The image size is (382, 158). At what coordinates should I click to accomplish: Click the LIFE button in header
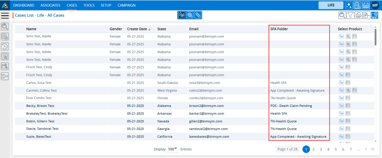331,5
